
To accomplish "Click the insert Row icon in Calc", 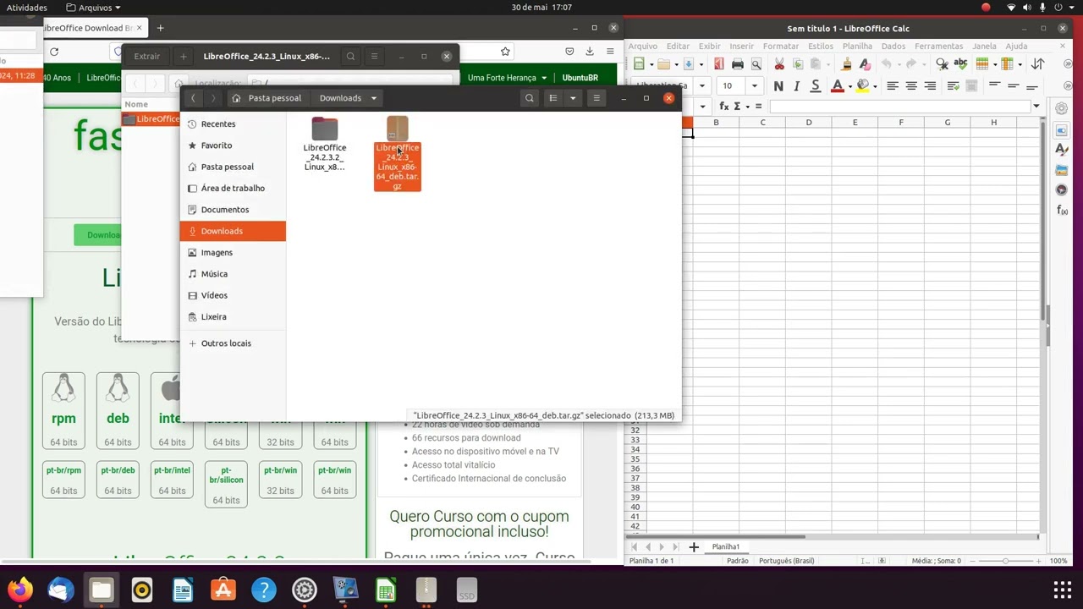I will tap(982, 63).
